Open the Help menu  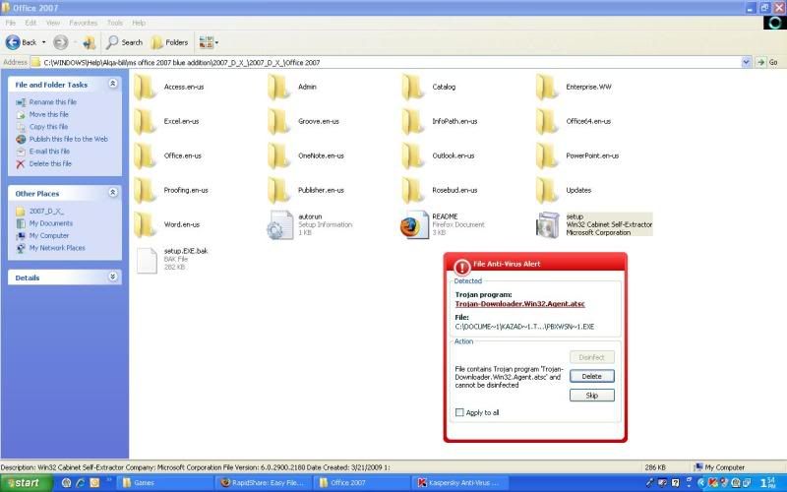(139, 23)
